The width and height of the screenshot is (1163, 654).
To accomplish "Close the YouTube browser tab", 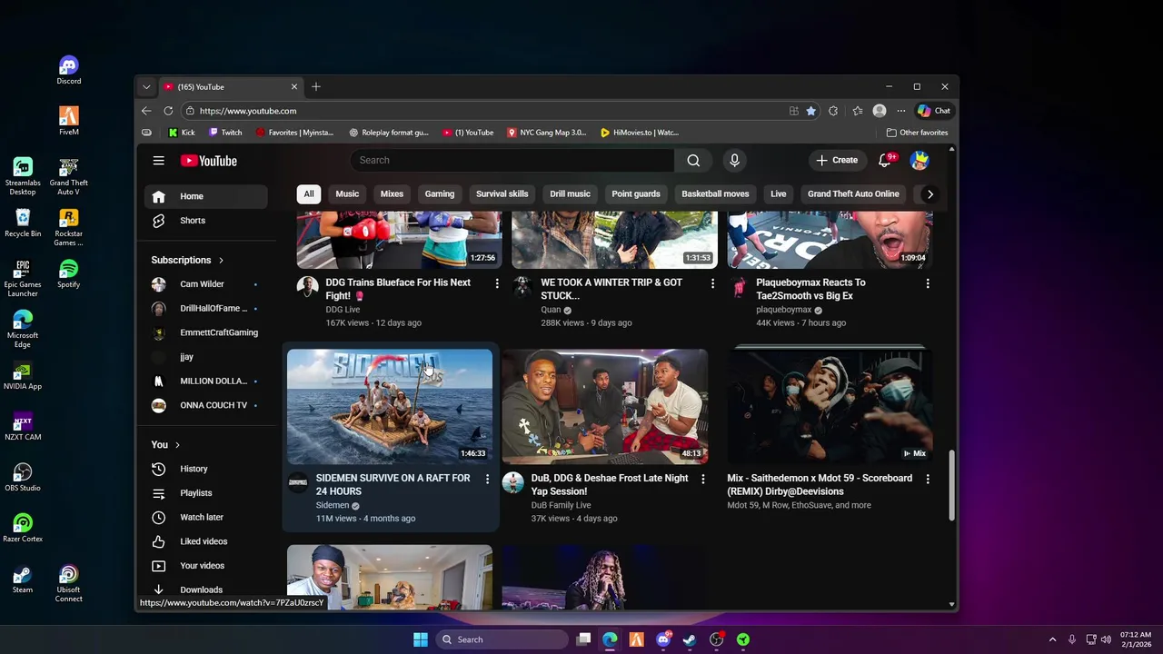I will click(x=293, y=86).
